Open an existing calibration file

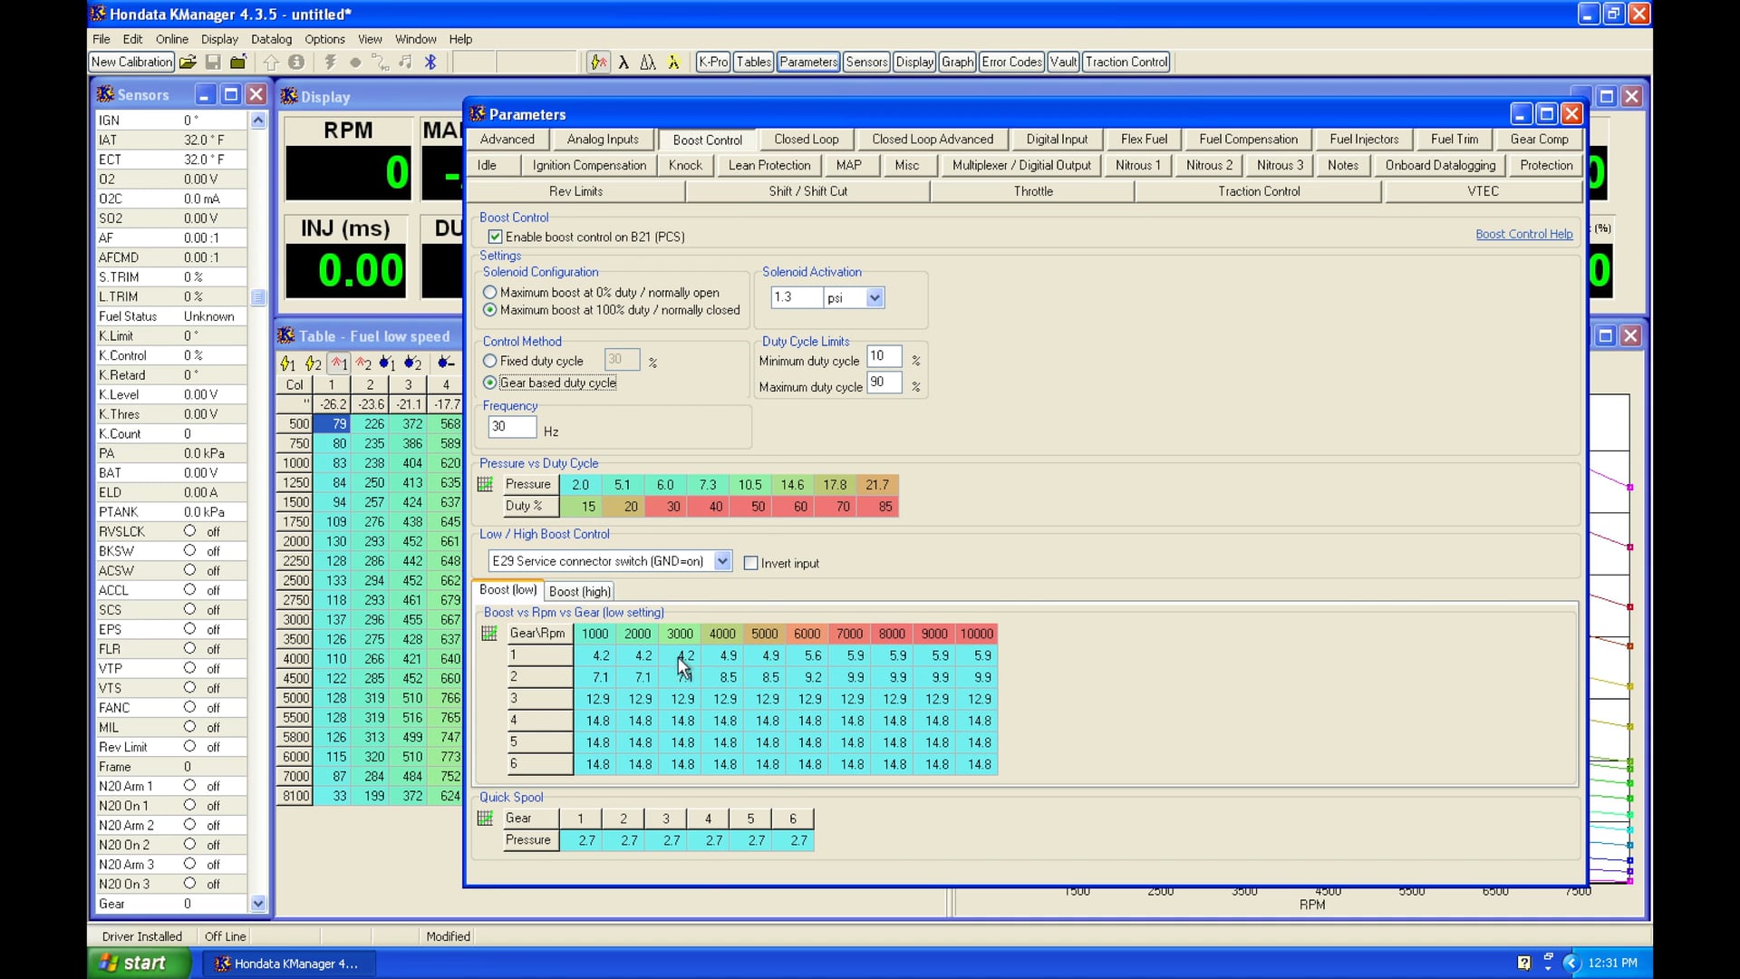pos(188,62)
